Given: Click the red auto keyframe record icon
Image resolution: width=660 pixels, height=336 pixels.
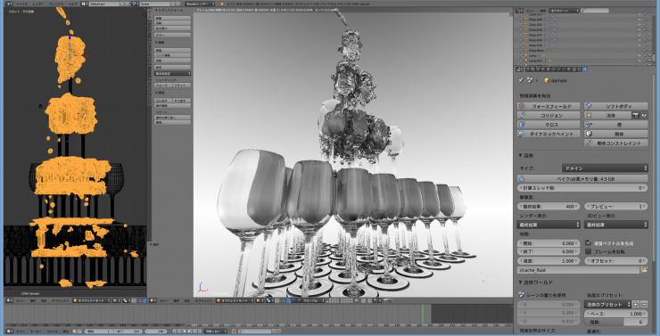Looking at the screenshot, I should click(234, 332).
